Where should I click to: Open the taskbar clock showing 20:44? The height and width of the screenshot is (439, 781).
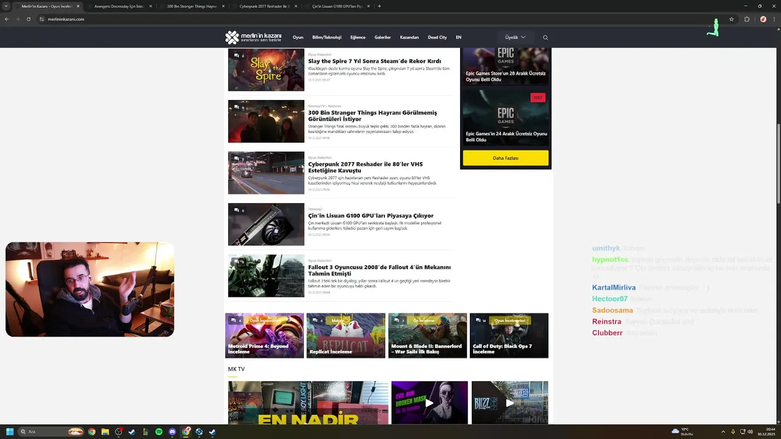765,432
